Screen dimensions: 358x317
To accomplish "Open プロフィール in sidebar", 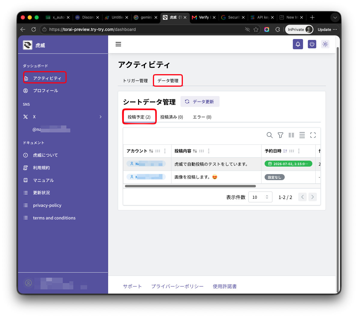I will (x=45, y=91).
